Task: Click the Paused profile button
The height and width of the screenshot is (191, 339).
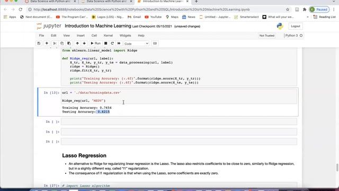Action: click(x=319, y=10)
